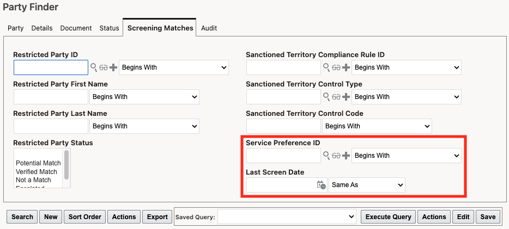The height and width of the screenshot is (229, 509).
Task: Select 'Potential Match' status option
Action: pyautogui.click(x=38, y=163)
